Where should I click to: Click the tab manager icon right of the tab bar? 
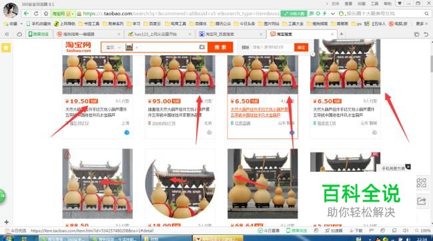pyautogui.click(x=417, y=34)
